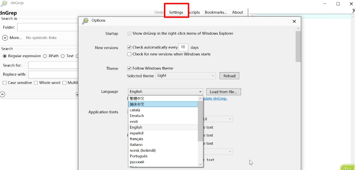355x170 pixels.
Task: Click the Options dialog scroll-up arrow
Action: [298, 29]
